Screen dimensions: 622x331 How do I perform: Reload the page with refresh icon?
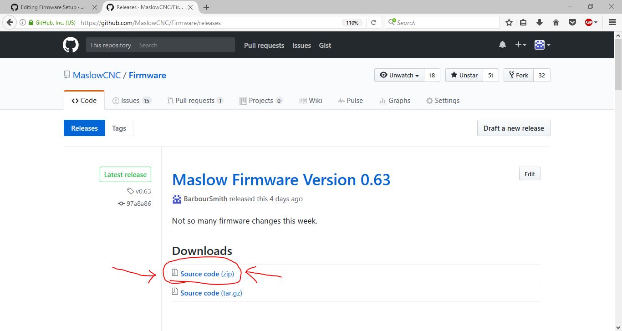coord(373,22)
